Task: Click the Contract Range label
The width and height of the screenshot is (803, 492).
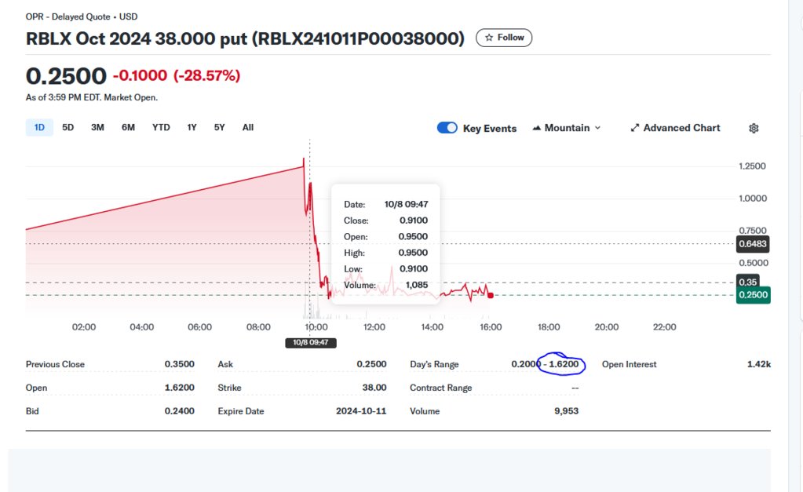Action: [441, 388]
